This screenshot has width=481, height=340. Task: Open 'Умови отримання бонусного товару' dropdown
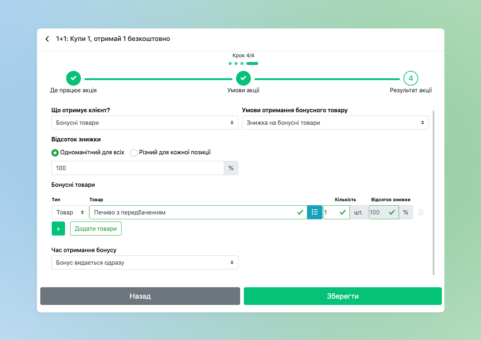pyautogui.click(x=335, y=123)
